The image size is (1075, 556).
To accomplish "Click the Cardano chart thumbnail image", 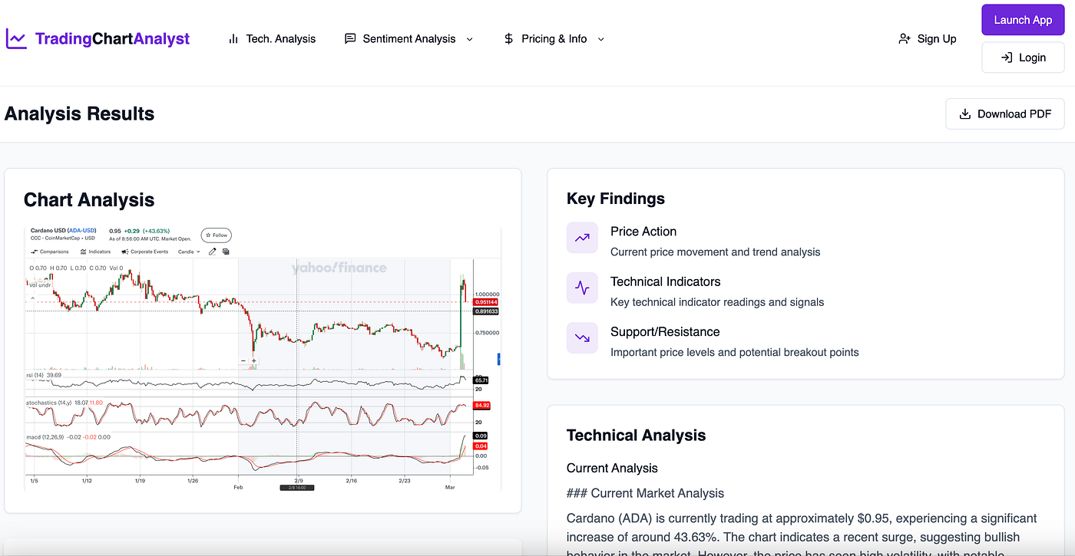I will point(263,360).
